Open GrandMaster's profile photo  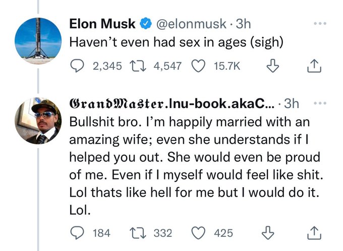tap(38, 121)
